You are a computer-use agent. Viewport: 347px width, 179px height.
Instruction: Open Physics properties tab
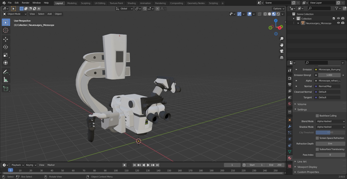tap(290, 139)
